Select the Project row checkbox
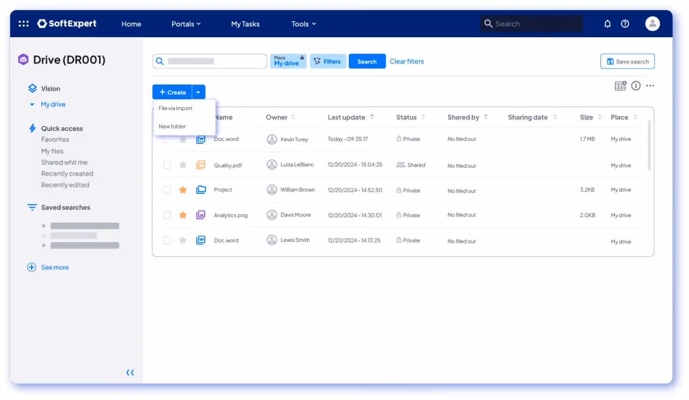 167,190
